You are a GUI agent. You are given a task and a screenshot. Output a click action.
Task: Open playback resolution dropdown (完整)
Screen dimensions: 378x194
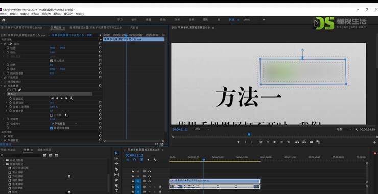pos(344,129)
